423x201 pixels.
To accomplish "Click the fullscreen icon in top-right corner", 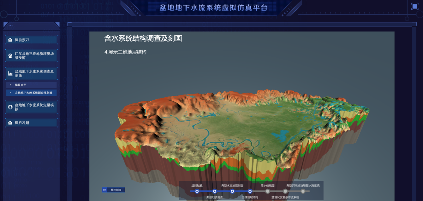I will 414,6.
